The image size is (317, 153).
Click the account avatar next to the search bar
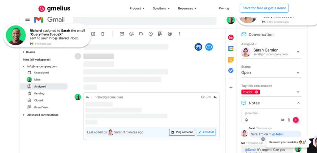point(230,20)
